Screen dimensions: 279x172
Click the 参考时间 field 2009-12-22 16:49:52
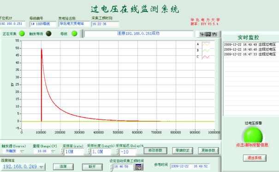190,166
